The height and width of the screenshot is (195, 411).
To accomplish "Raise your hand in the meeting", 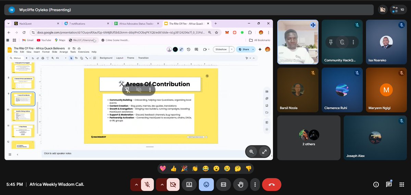I will point(240,184).
